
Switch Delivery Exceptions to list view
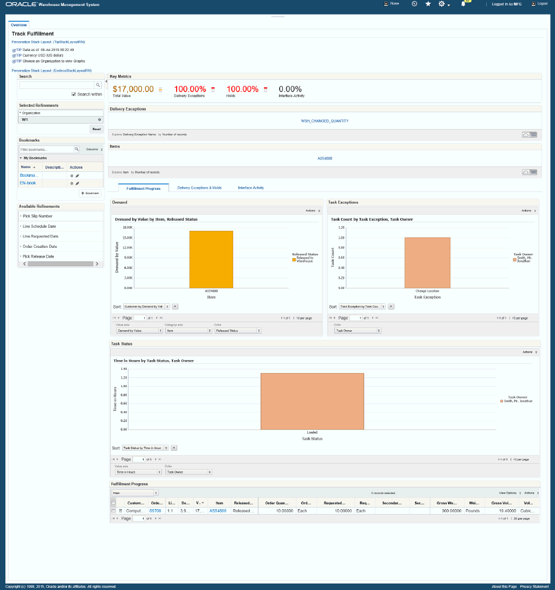tap(533, 134)
